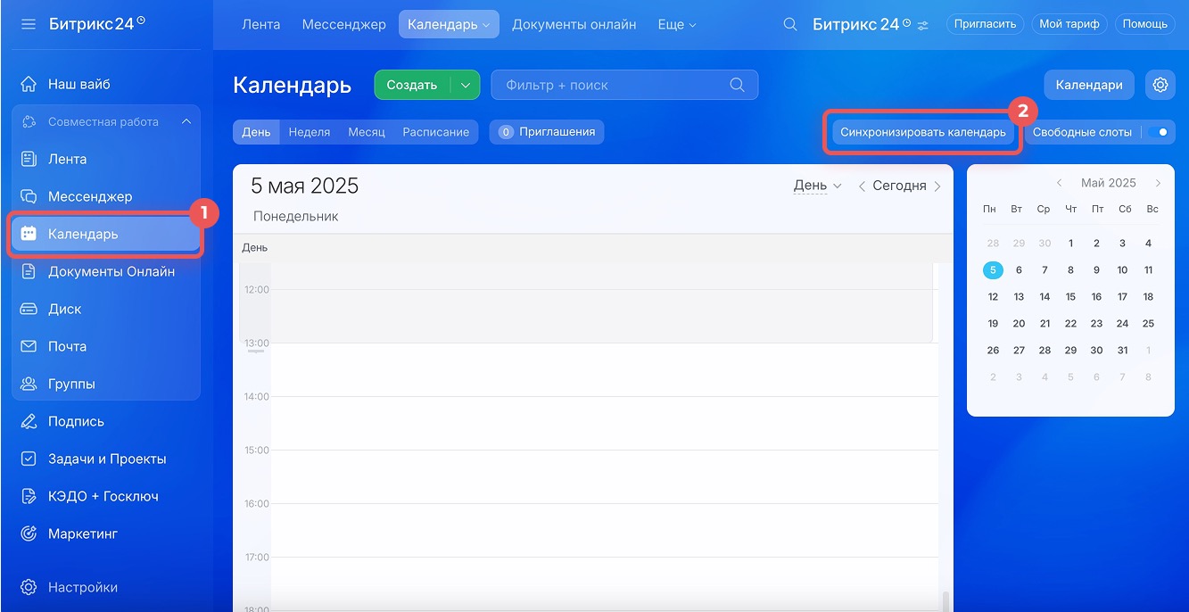Open the День view dropdown above the schedule
The width and height of the screenshot is (1189, 612).
(817, 186)
